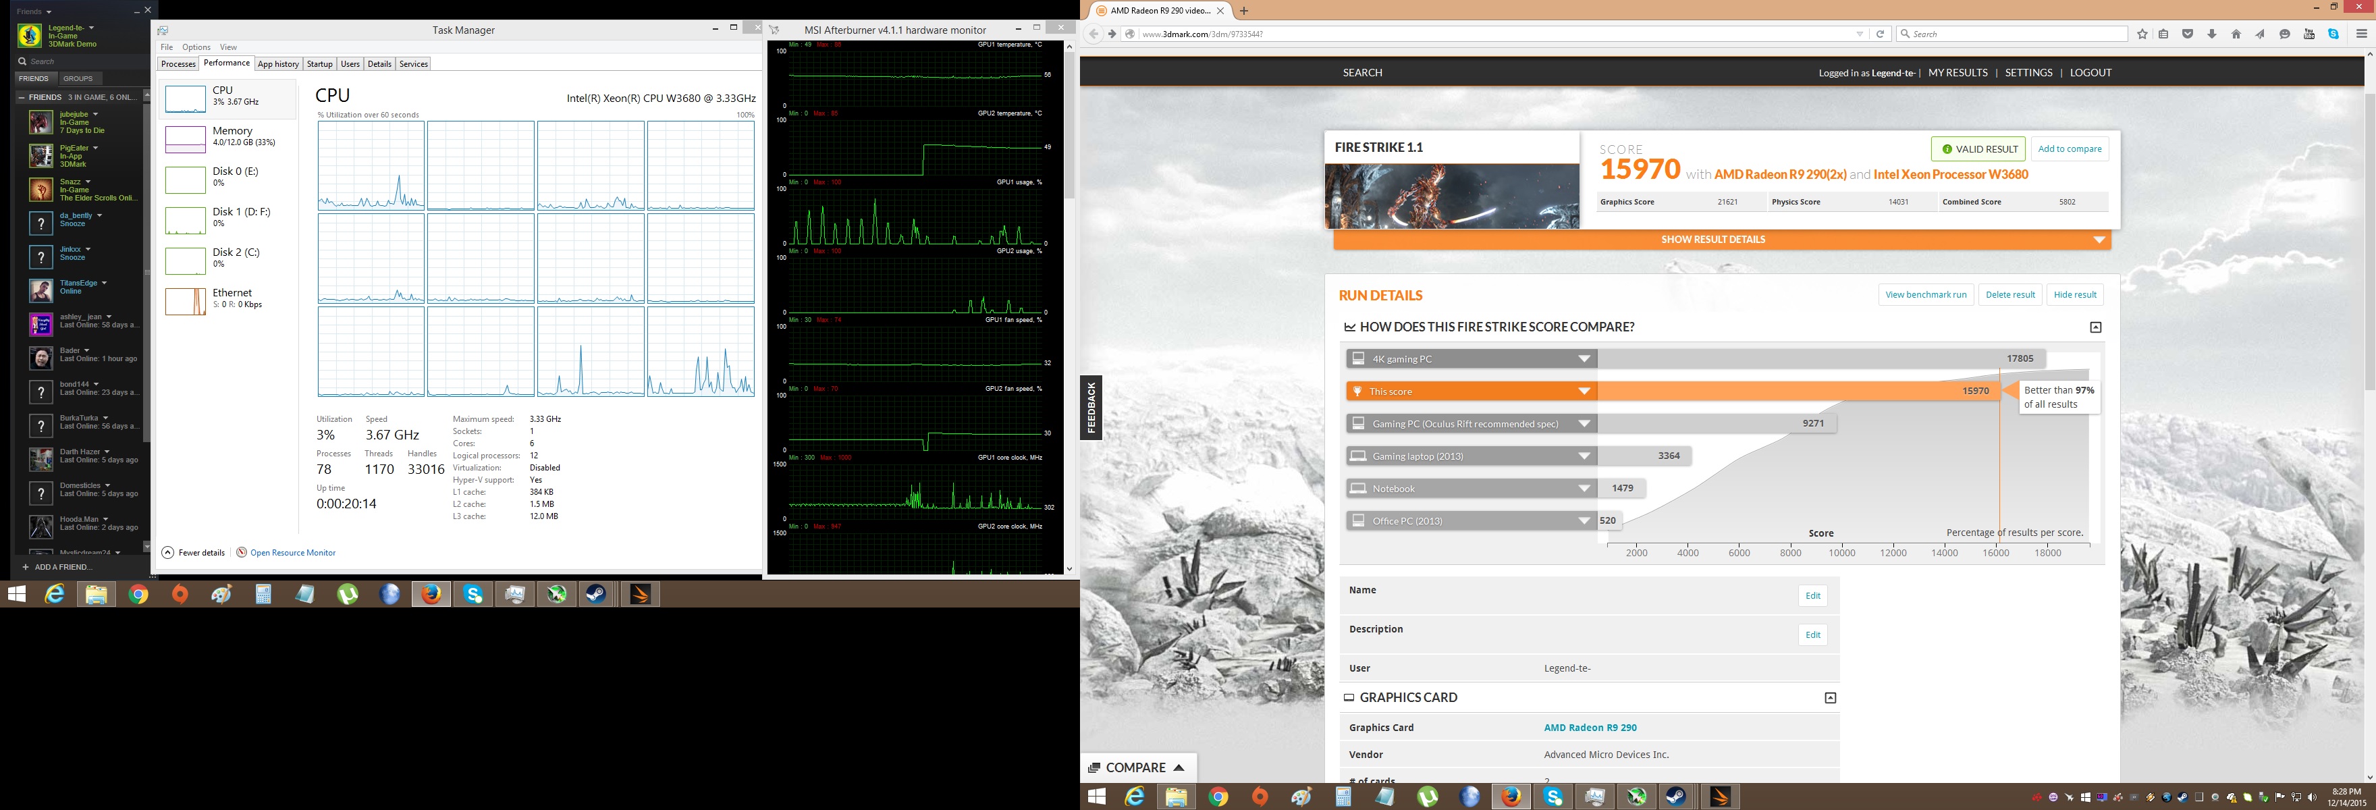Click Delete result button

click(x=2010, y=295)
